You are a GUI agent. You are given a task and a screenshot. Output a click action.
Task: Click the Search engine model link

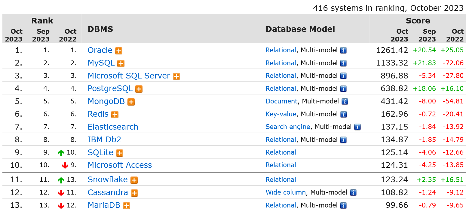click(x=288, y=127)
